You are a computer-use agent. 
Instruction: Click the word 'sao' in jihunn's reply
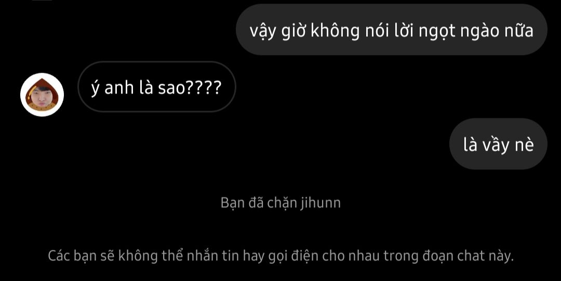click(171, 88)
